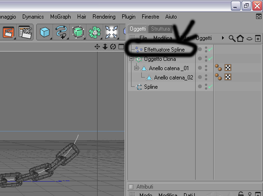This screenshot has height=196, width=263.
Task: Open Object Manager search magnifier
Action: coord(232,39)
